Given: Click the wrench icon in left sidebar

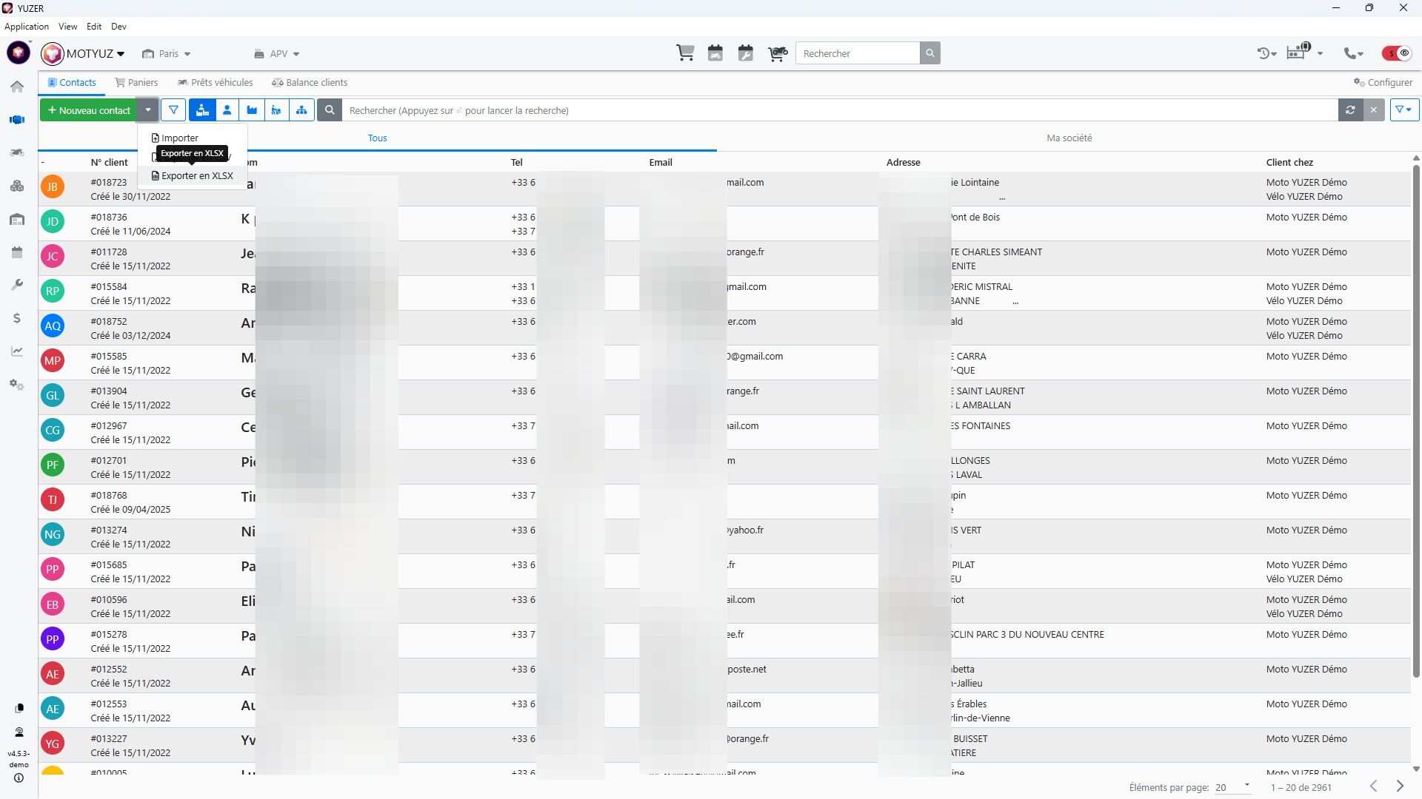Looking at the screenshot, I should (x=17, y=285).
